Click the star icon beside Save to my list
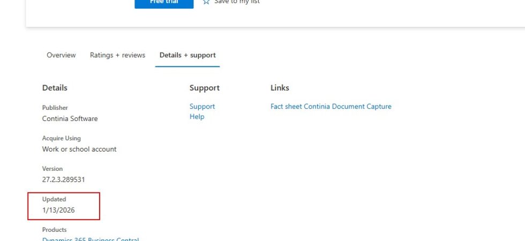The image size is (525, 241). point(206,2)
